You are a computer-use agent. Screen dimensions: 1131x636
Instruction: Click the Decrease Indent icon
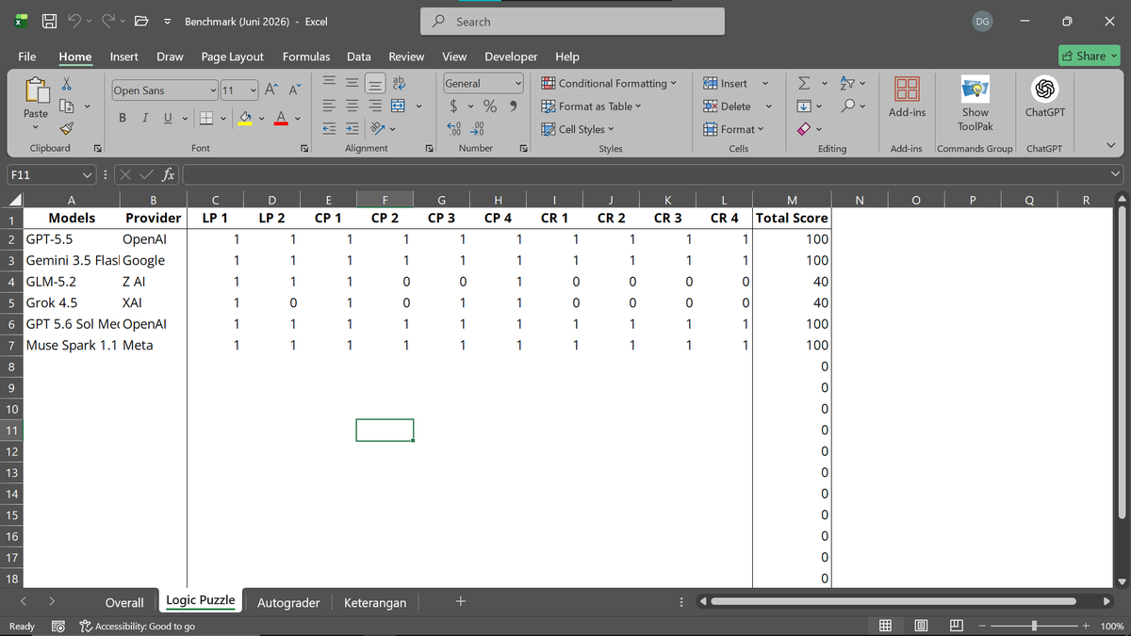pyautogui.click(x=330, y=128)
